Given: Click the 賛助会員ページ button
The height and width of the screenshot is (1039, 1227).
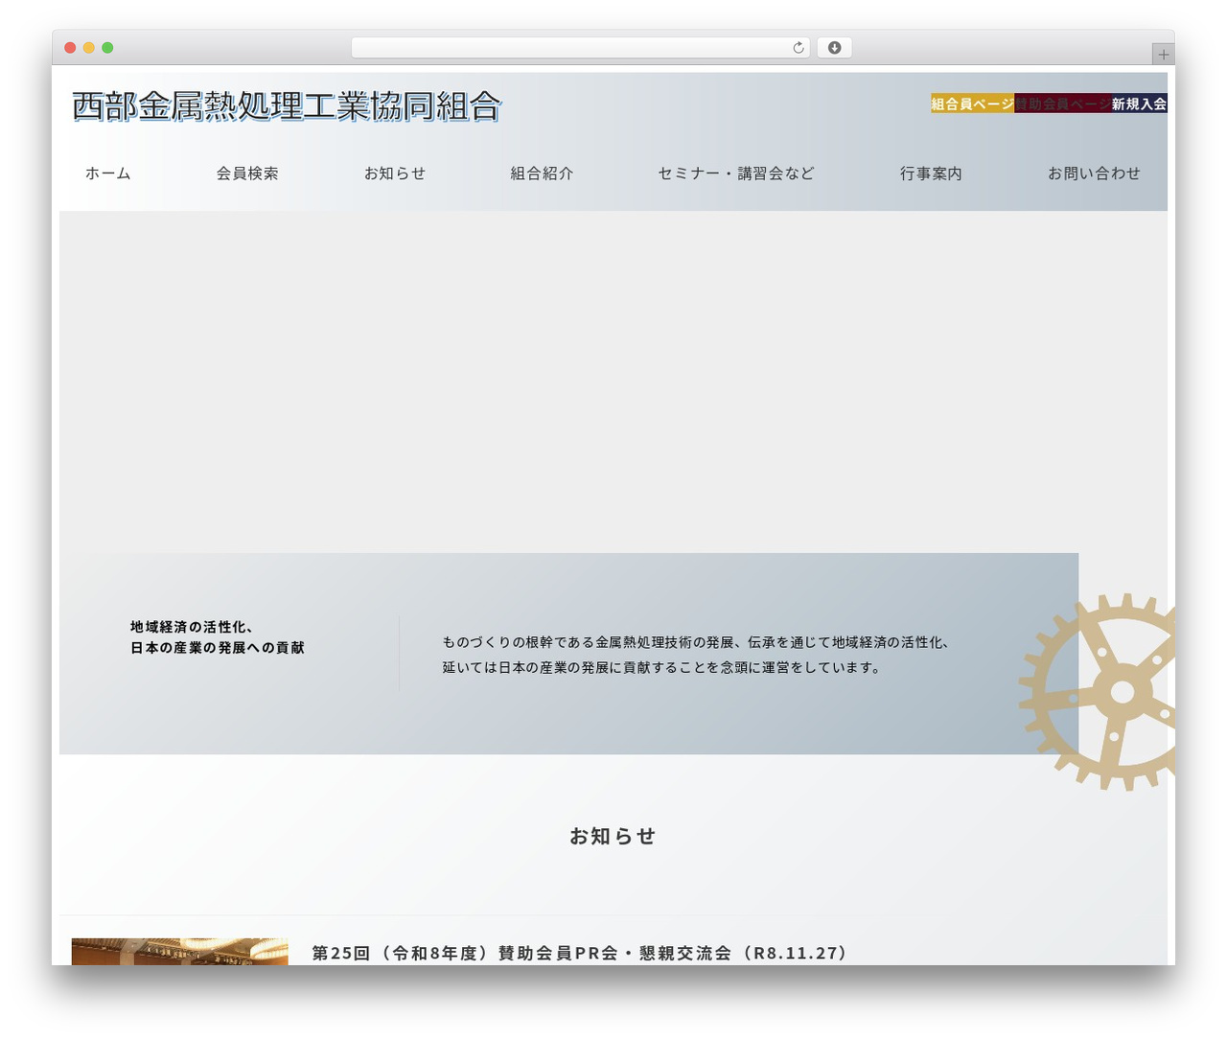Looking at the screenshot, I should coord(1063,104).
